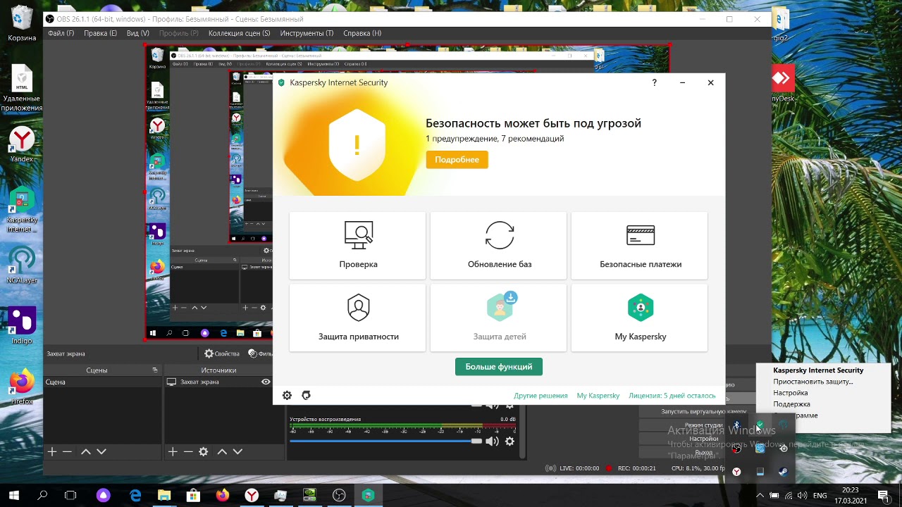Image resolution: width=902 pixels, height=507 pixels.
Task: Click Свойства button for the source
Action: click(x=222, y=353)
